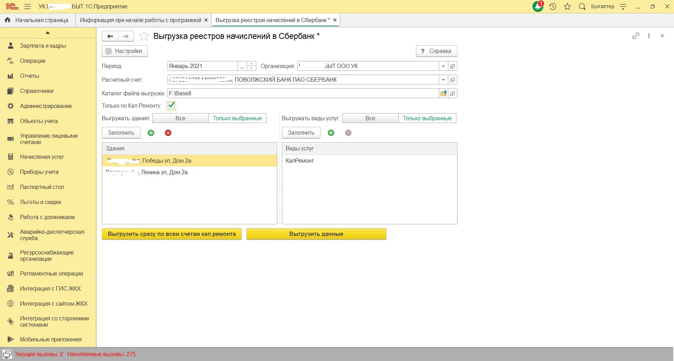This screenshot has width=674, height=361.
Task: Open Отчеты section
Action: (29, 76)
